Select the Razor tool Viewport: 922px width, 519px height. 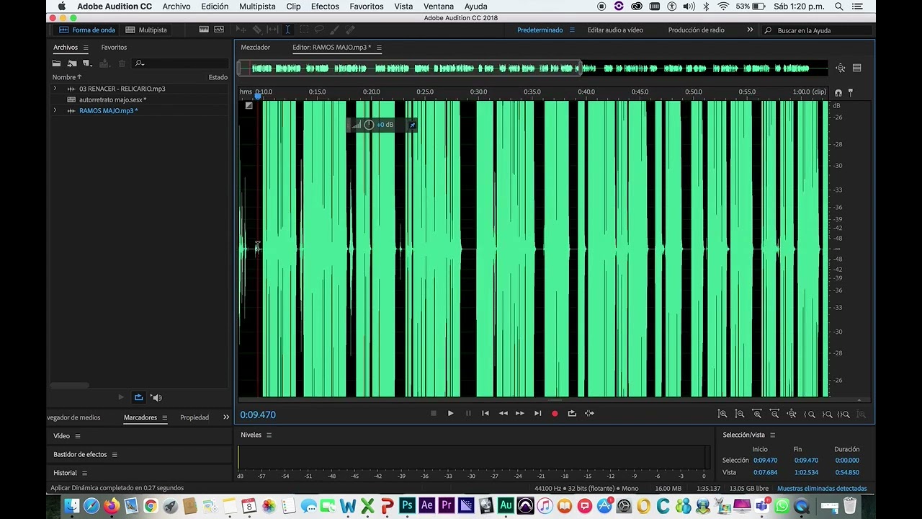(x=257, y=30)
